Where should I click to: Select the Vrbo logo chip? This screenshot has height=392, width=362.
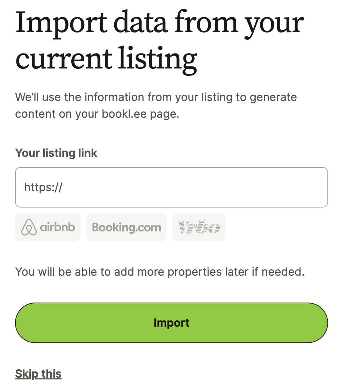tap(199, 227)
